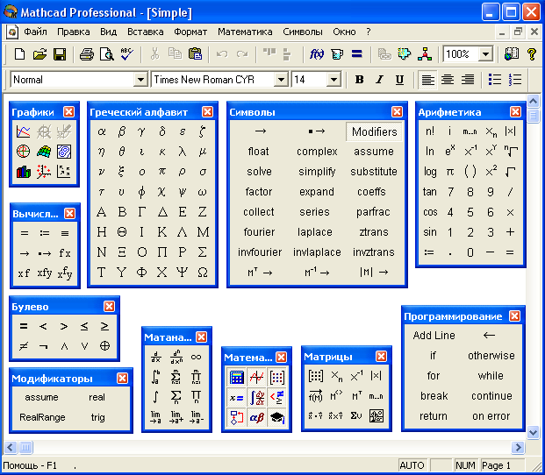Image resolution: width=545 pixels, height=475 pixels.
Task: Open the calculator palette in Матема... toolbar
Action: [x=236, y=377]
